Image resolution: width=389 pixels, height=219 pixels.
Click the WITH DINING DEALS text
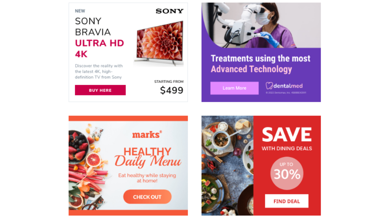pos(287,148)
